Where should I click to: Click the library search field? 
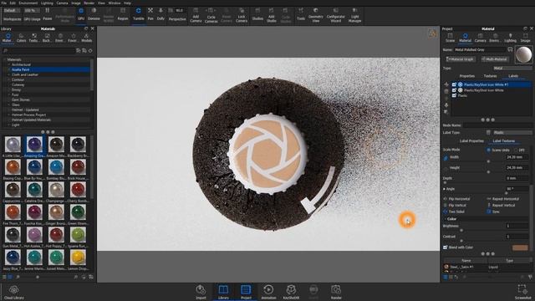(x=38, y=50)
